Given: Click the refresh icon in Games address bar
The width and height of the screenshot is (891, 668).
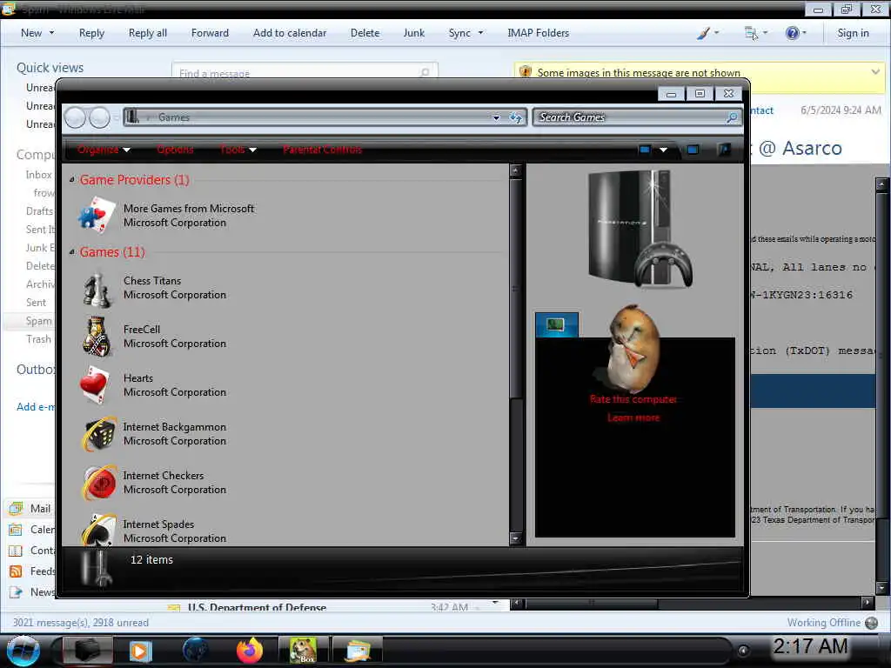Looking at the screenshot, I should coord(515,117).
